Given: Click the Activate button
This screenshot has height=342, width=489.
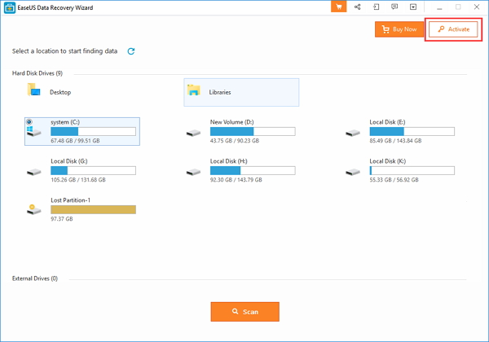Looking at the screenshot, I should tap(452, 29).
